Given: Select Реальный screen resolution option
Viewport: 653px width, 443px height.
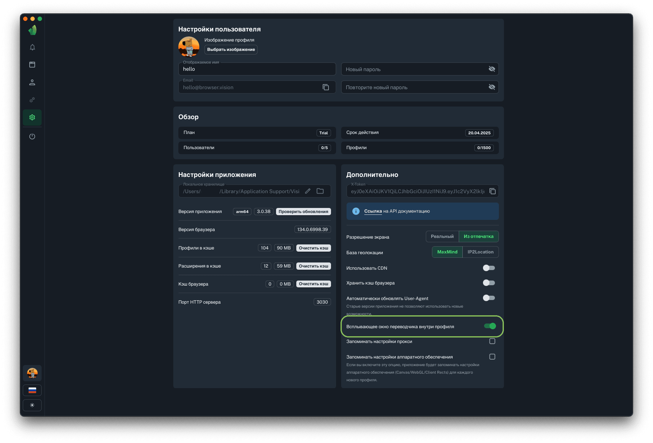Looking at the screenshot, I should (442, 236).
